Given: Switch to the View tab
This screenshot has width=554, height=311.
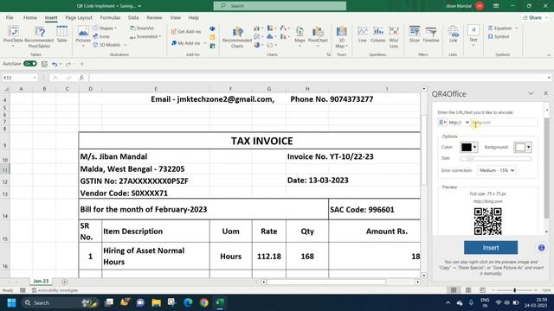Looking at the screenshot, I should 175,17.
